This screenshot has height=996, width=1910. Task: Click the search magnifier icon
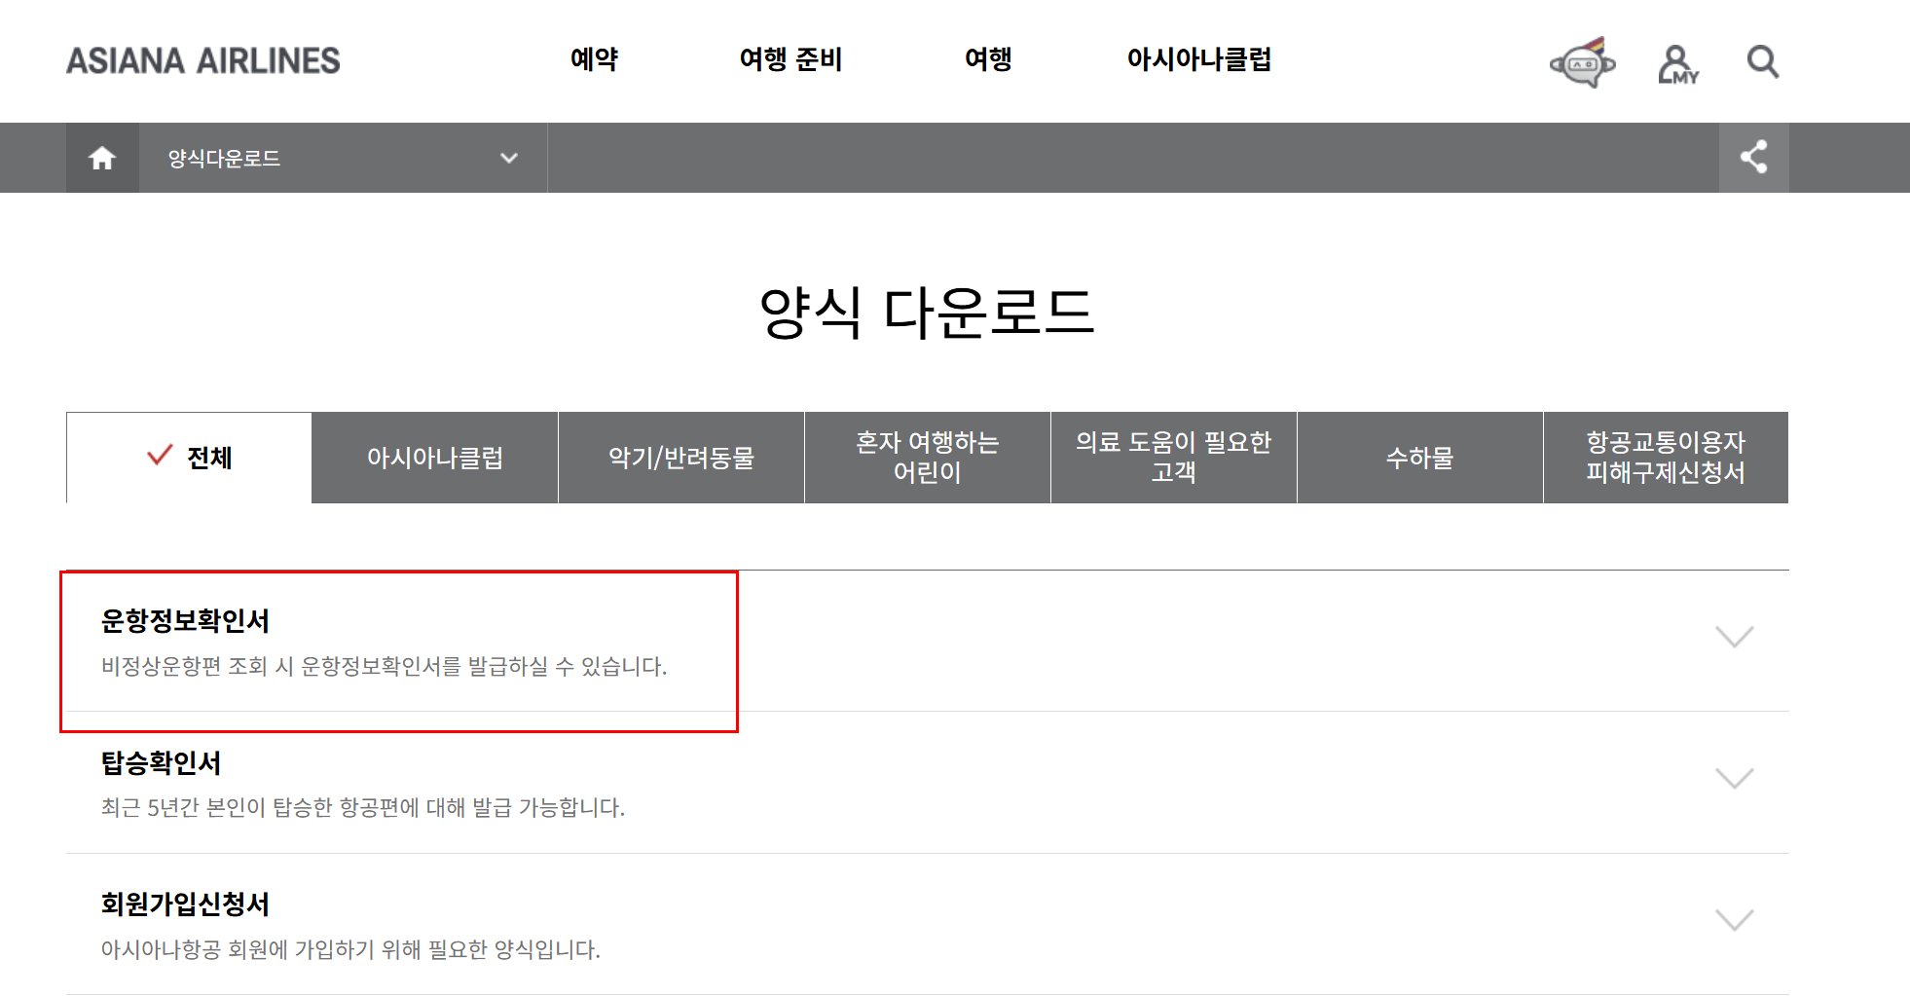pyautogui.click(x=1763, y=62)
